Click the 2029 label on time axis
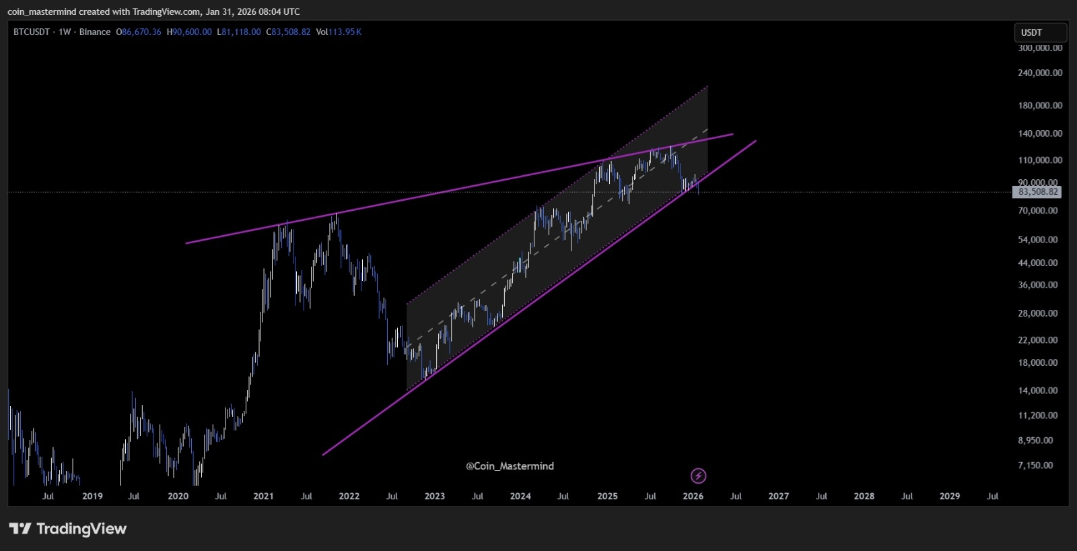Viewport: 1077px width, 551px height. pos(949,496)
